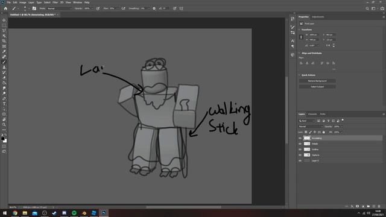Screen dimensions: 386x217
Task: Toggle pressure for opacity icon in options bar
Action: coord(98,8)
